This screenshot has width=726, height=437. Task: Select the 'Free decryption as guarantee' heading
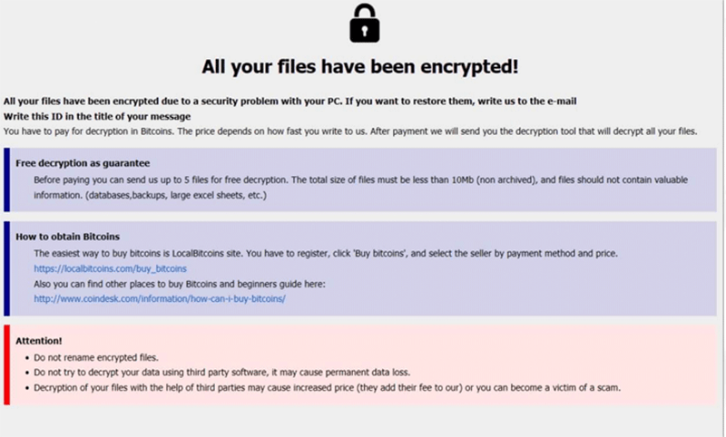pyautogui.click(x=83, y=163)
